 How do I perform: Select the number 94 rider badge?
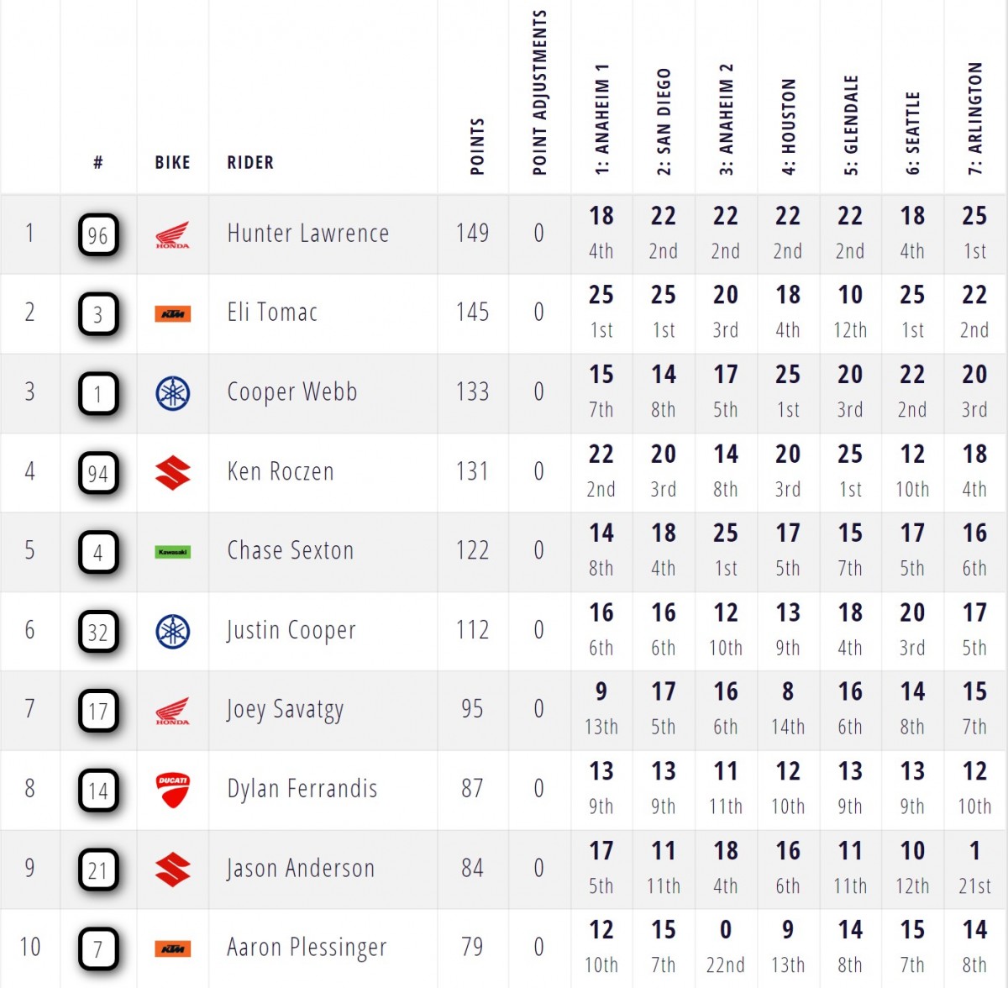click(x=98, y=473)
